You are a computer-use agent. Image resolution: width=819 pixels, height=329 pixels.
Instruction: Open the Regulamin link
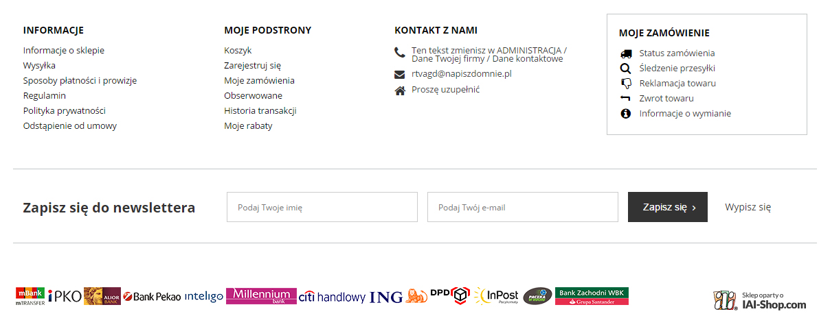(x=45, y=96)
